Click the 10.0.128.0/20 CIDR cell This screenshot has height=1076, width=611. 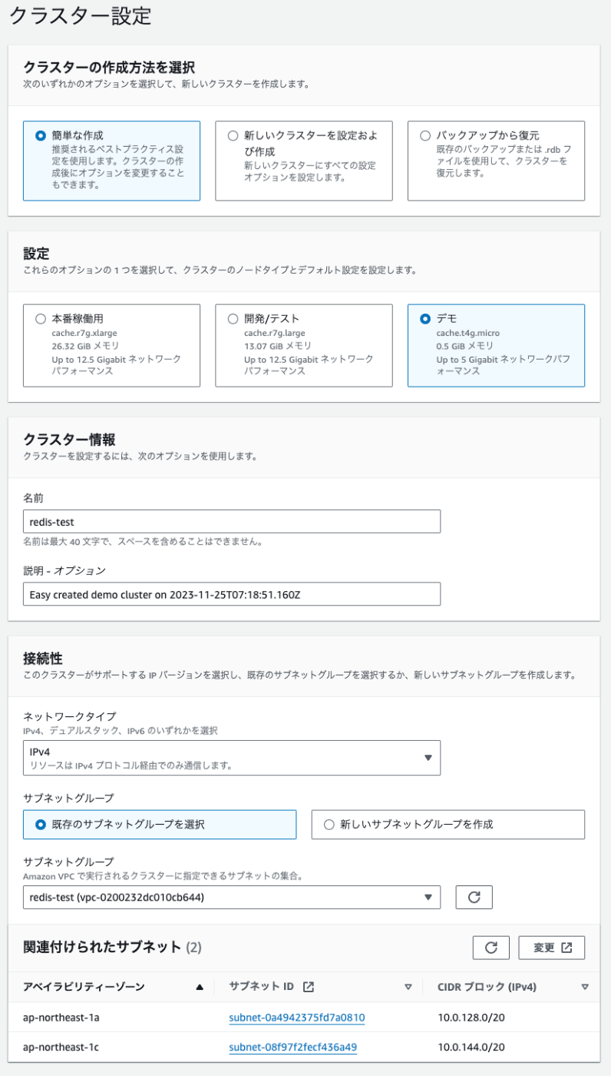point(471,1018)
